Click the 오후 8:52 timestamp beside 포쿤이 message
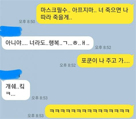This screenshot has width=136, height=119. (68, 65)
